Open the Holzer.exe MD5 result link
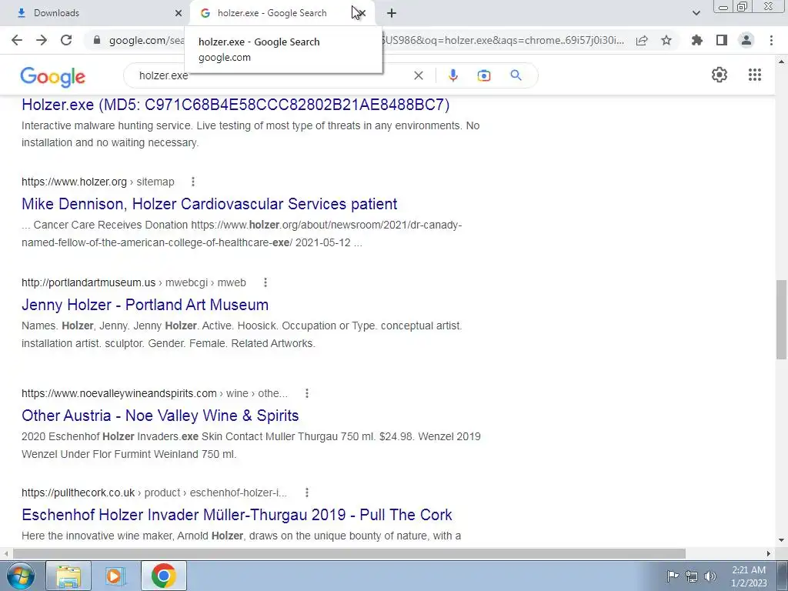 tap(235, 105)
